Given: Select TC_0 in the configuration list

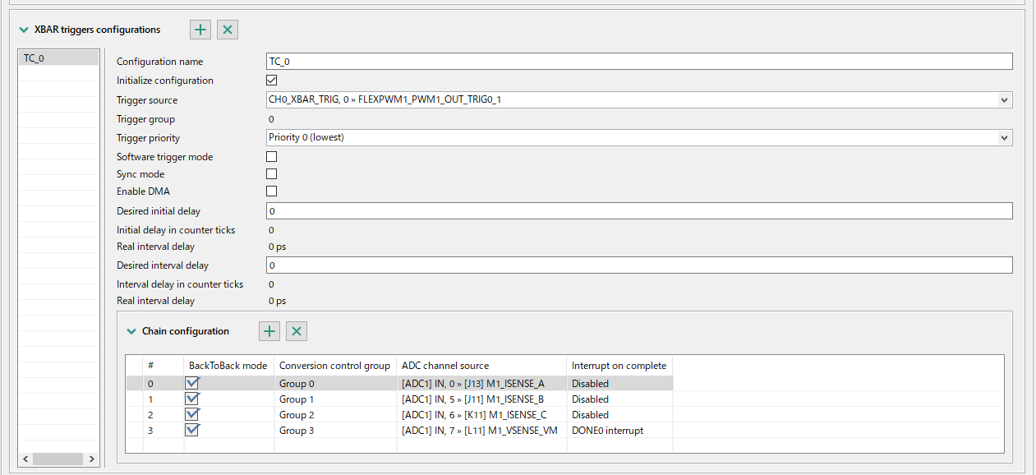Looking at the screenshot, I should [58, 58].
